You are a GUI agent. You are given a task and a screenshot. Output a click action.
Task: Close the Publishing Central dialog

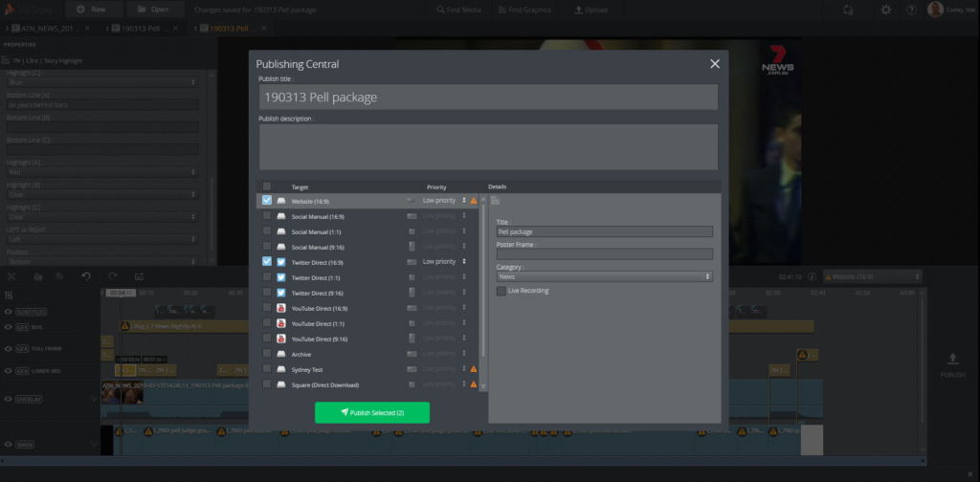click(714, 64)
